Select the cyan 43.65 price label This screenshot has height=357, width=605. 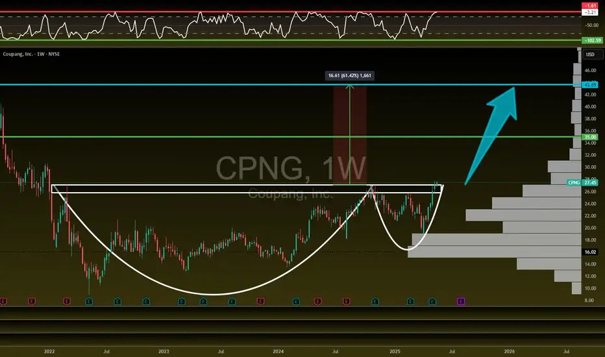(x=590, y=84)
